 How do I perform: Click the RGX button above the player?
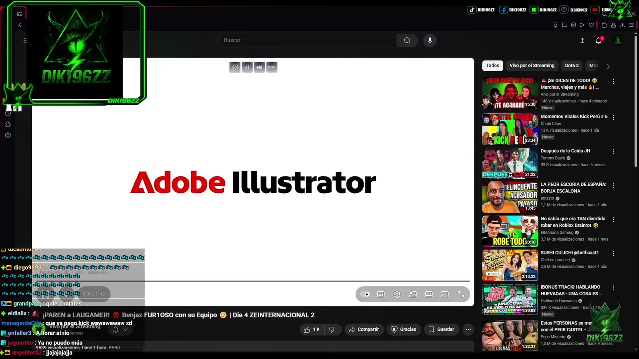coord(272,67)
